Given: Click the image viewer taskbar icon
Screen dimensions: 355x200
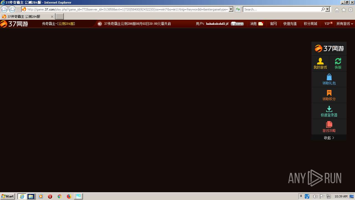Looking at the screenshot, I should pyautogui.click(x=78, y=196).
